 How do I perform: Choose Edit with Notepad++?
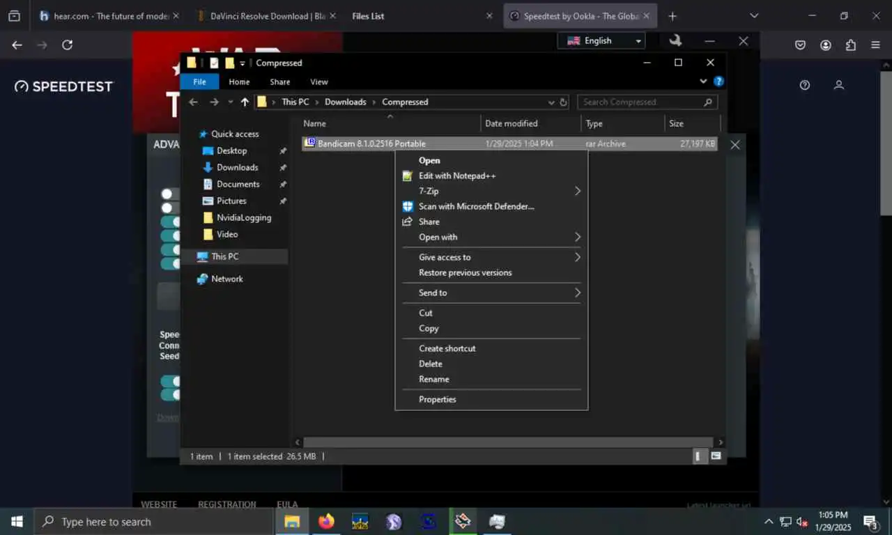click(x=491, y=176)
